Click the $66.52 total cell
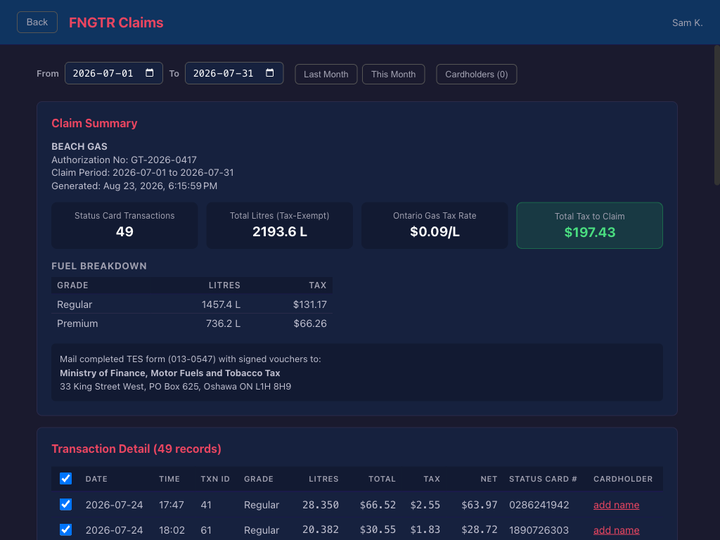This screenshot has width=720, height=540. click(378, 505)
